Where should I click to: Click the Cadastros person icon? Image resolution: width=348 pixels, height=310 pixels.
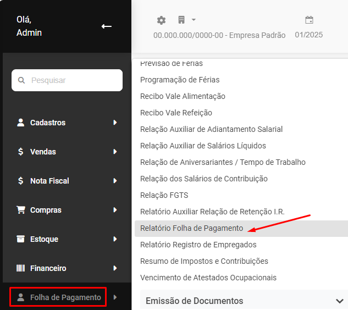coord(21,123)
